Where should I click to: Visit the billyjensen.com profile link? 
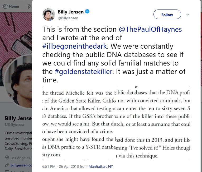click(21, 165)
